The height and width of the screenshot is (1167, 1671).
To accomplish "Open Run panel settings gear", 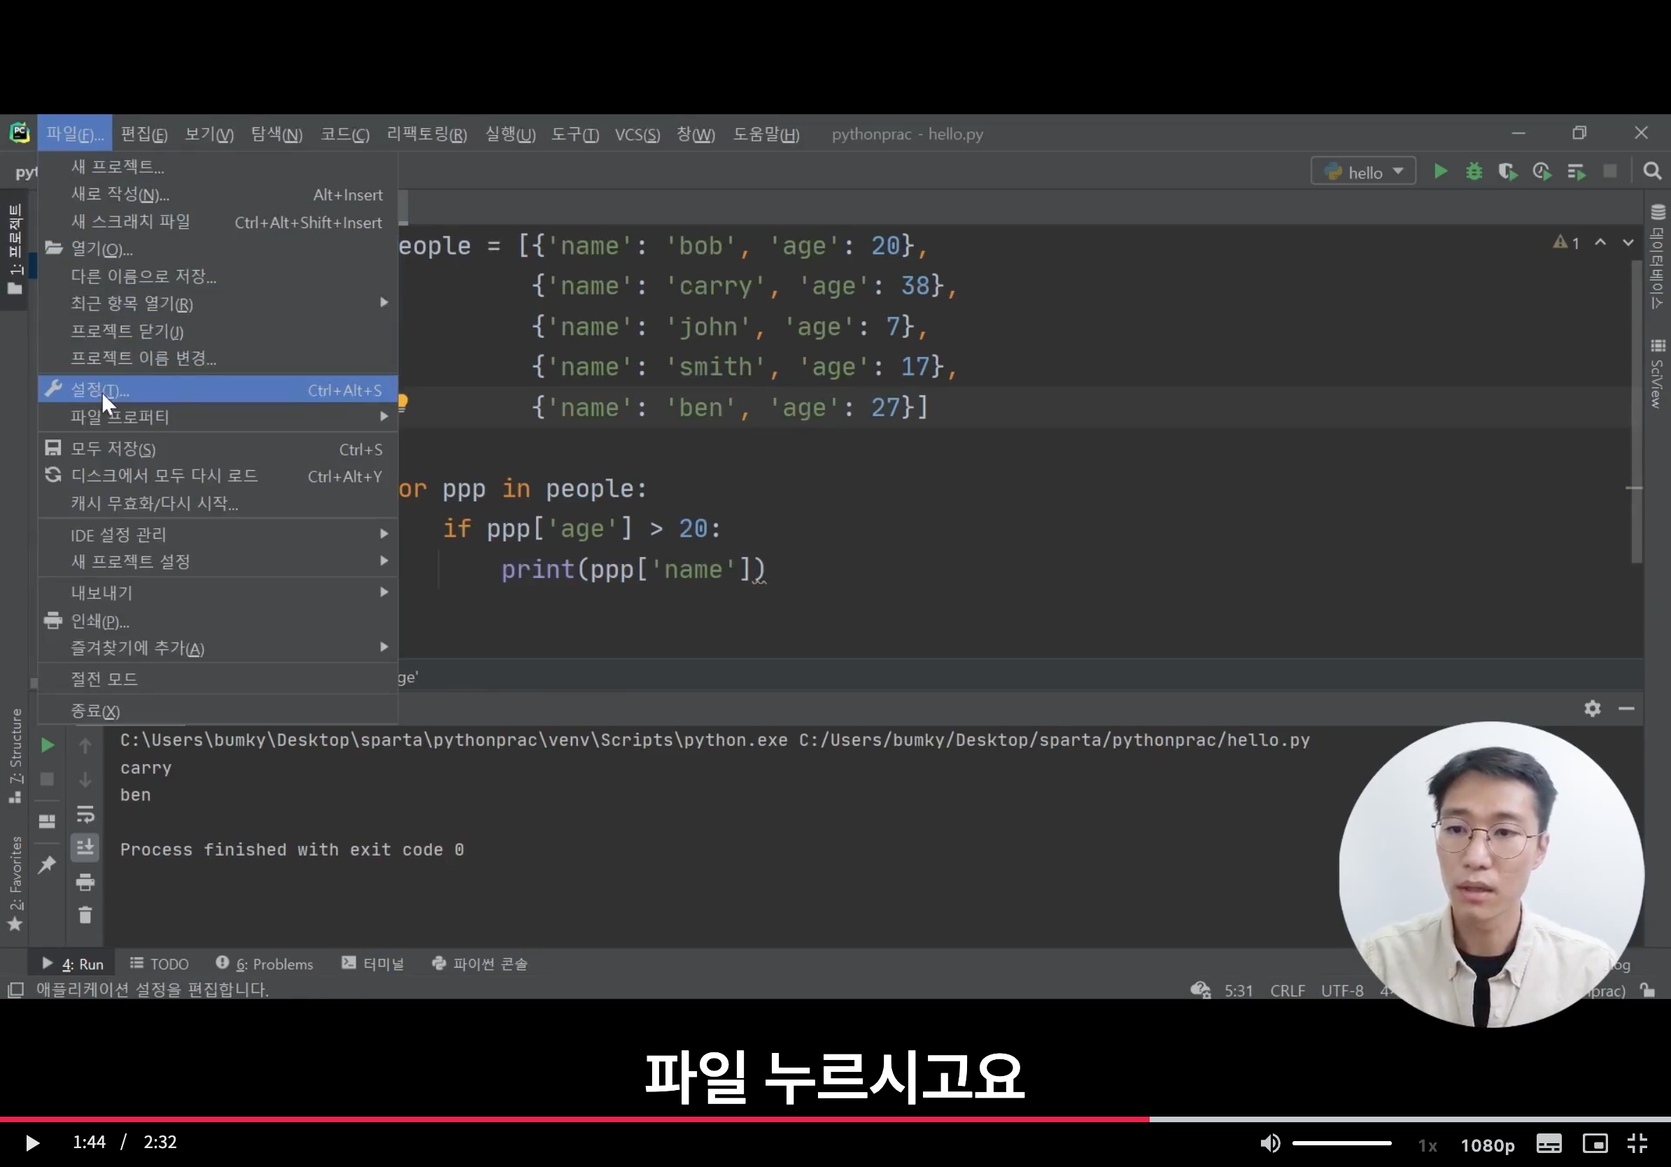I will [x=1593, y=708].
